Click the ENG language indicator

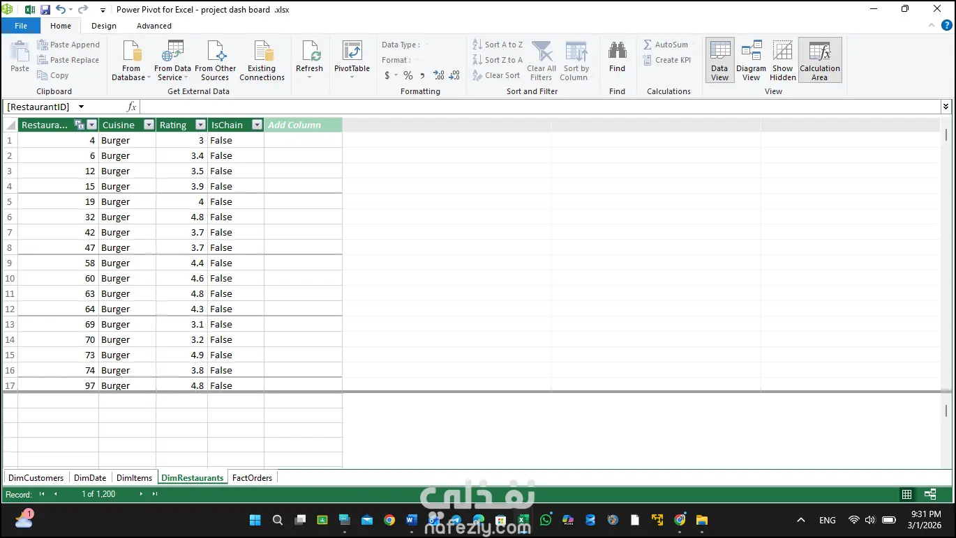(x=827, y=520)
